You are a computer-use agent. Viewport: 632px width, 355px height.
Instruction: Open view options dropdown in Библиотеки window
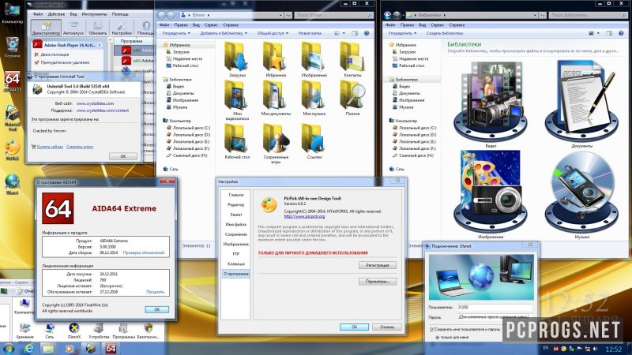coord(598,33)
